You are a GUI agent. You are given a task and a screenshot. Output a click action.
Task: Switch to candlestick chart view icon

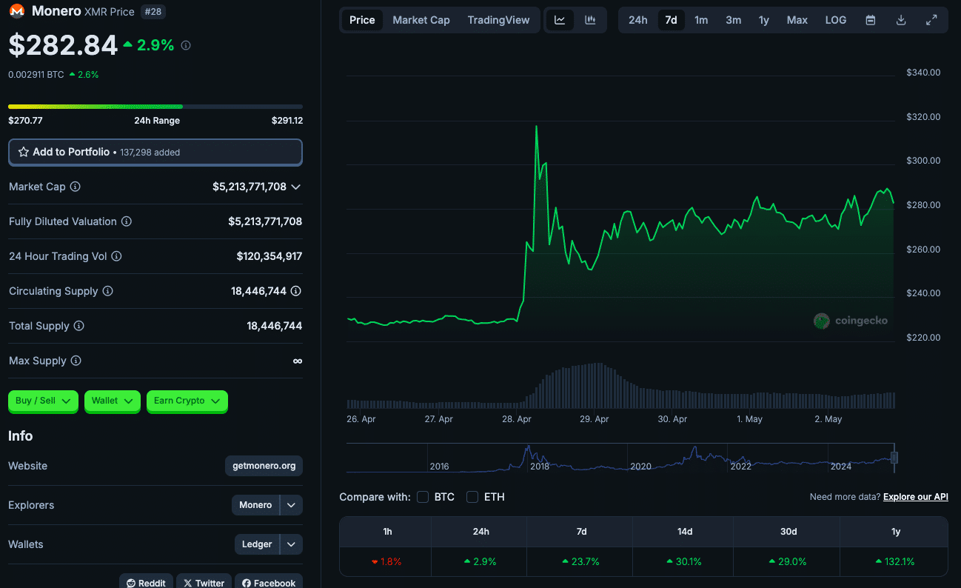pyautogui.click(x=590, y=20)
